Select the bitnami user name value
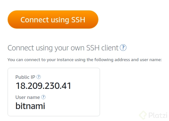 [30, 106]
